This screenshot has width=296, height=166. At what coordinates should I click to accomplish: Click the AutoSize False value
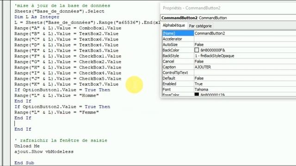[245, 45]
